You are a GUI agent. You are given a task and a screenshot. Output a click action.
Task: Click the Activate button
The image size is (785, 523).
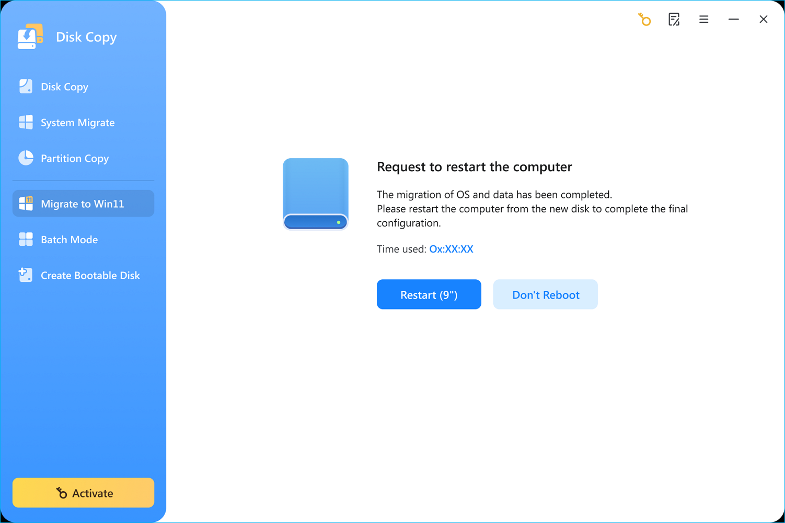83,493
